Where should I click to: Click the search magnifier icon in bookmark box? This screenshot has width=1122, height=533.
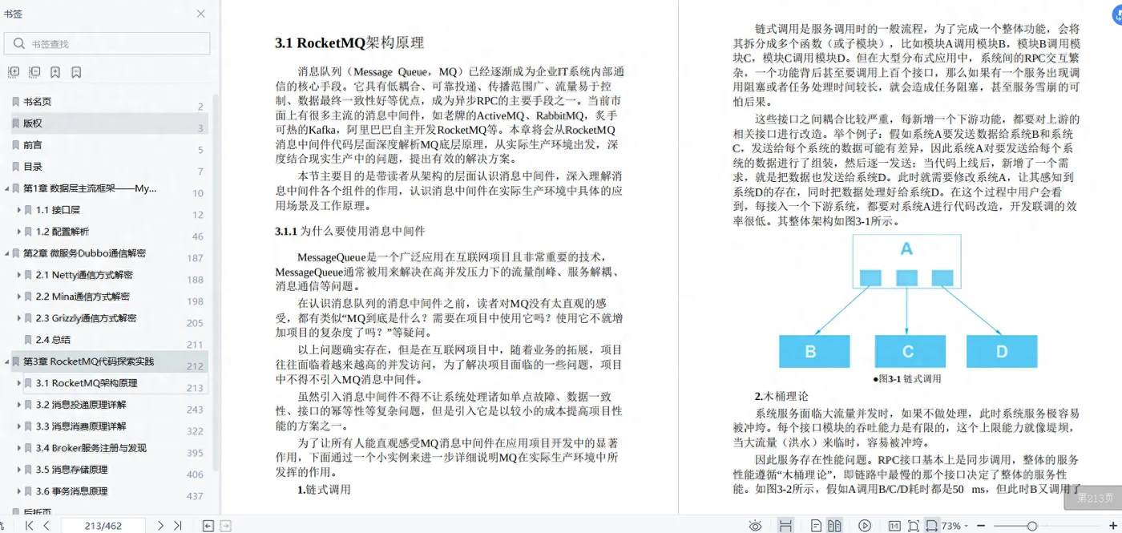point(19,43)
